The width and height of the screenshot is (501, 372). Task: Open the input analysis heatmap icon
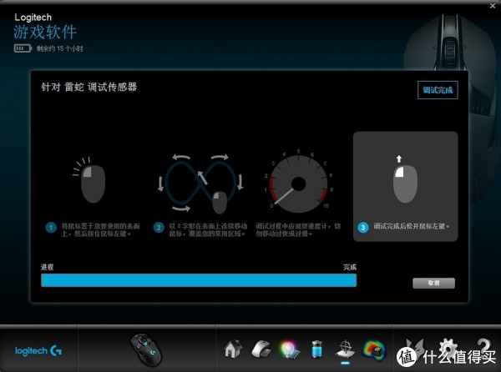(374, 350)
